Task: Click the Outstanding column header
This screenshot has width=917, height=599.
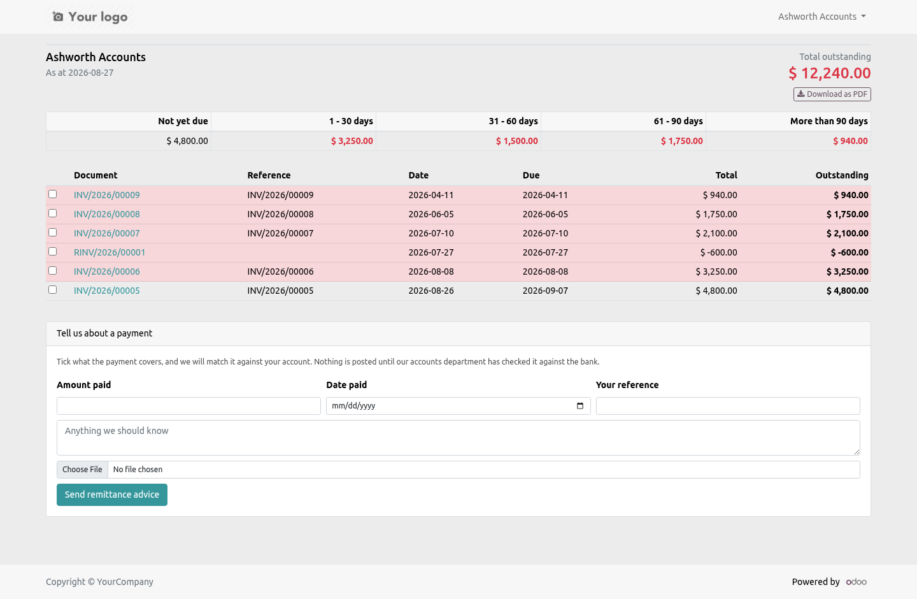Action: 842,175
